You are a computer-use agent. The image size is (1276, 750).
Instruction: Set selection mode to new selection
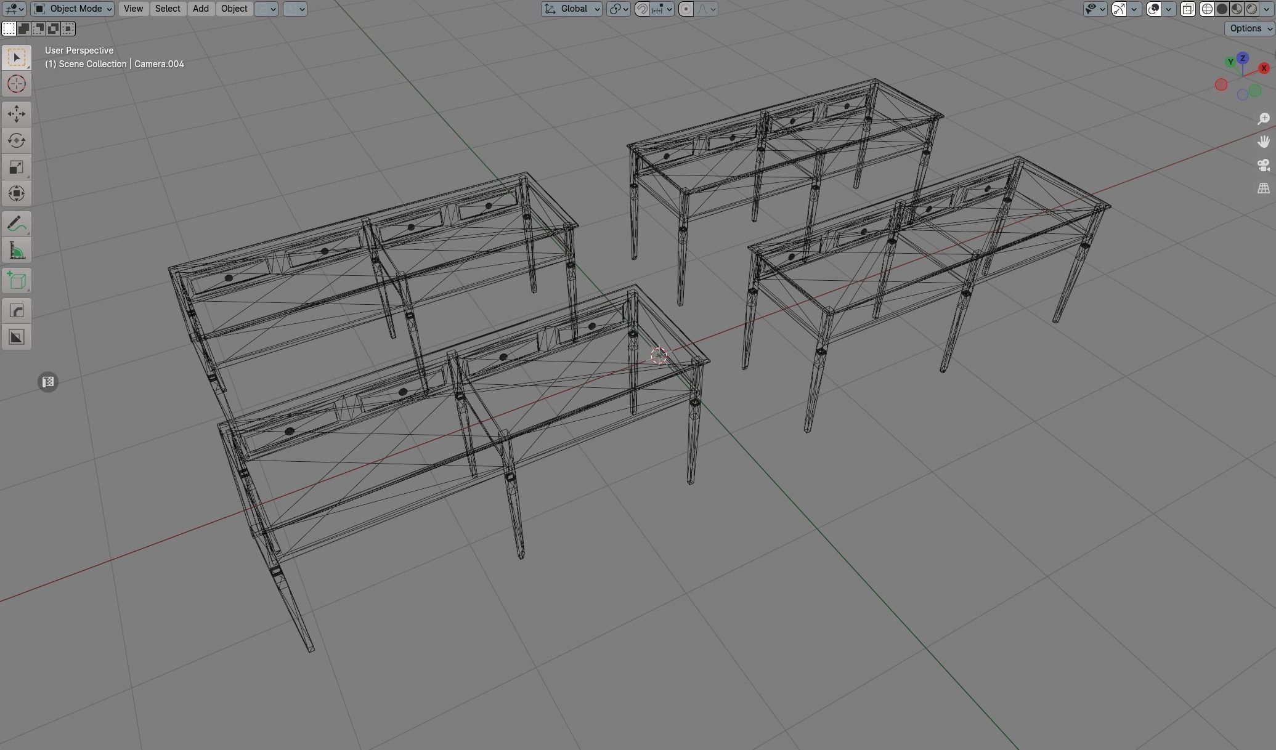pyautogui.click(x=9, y=28)
